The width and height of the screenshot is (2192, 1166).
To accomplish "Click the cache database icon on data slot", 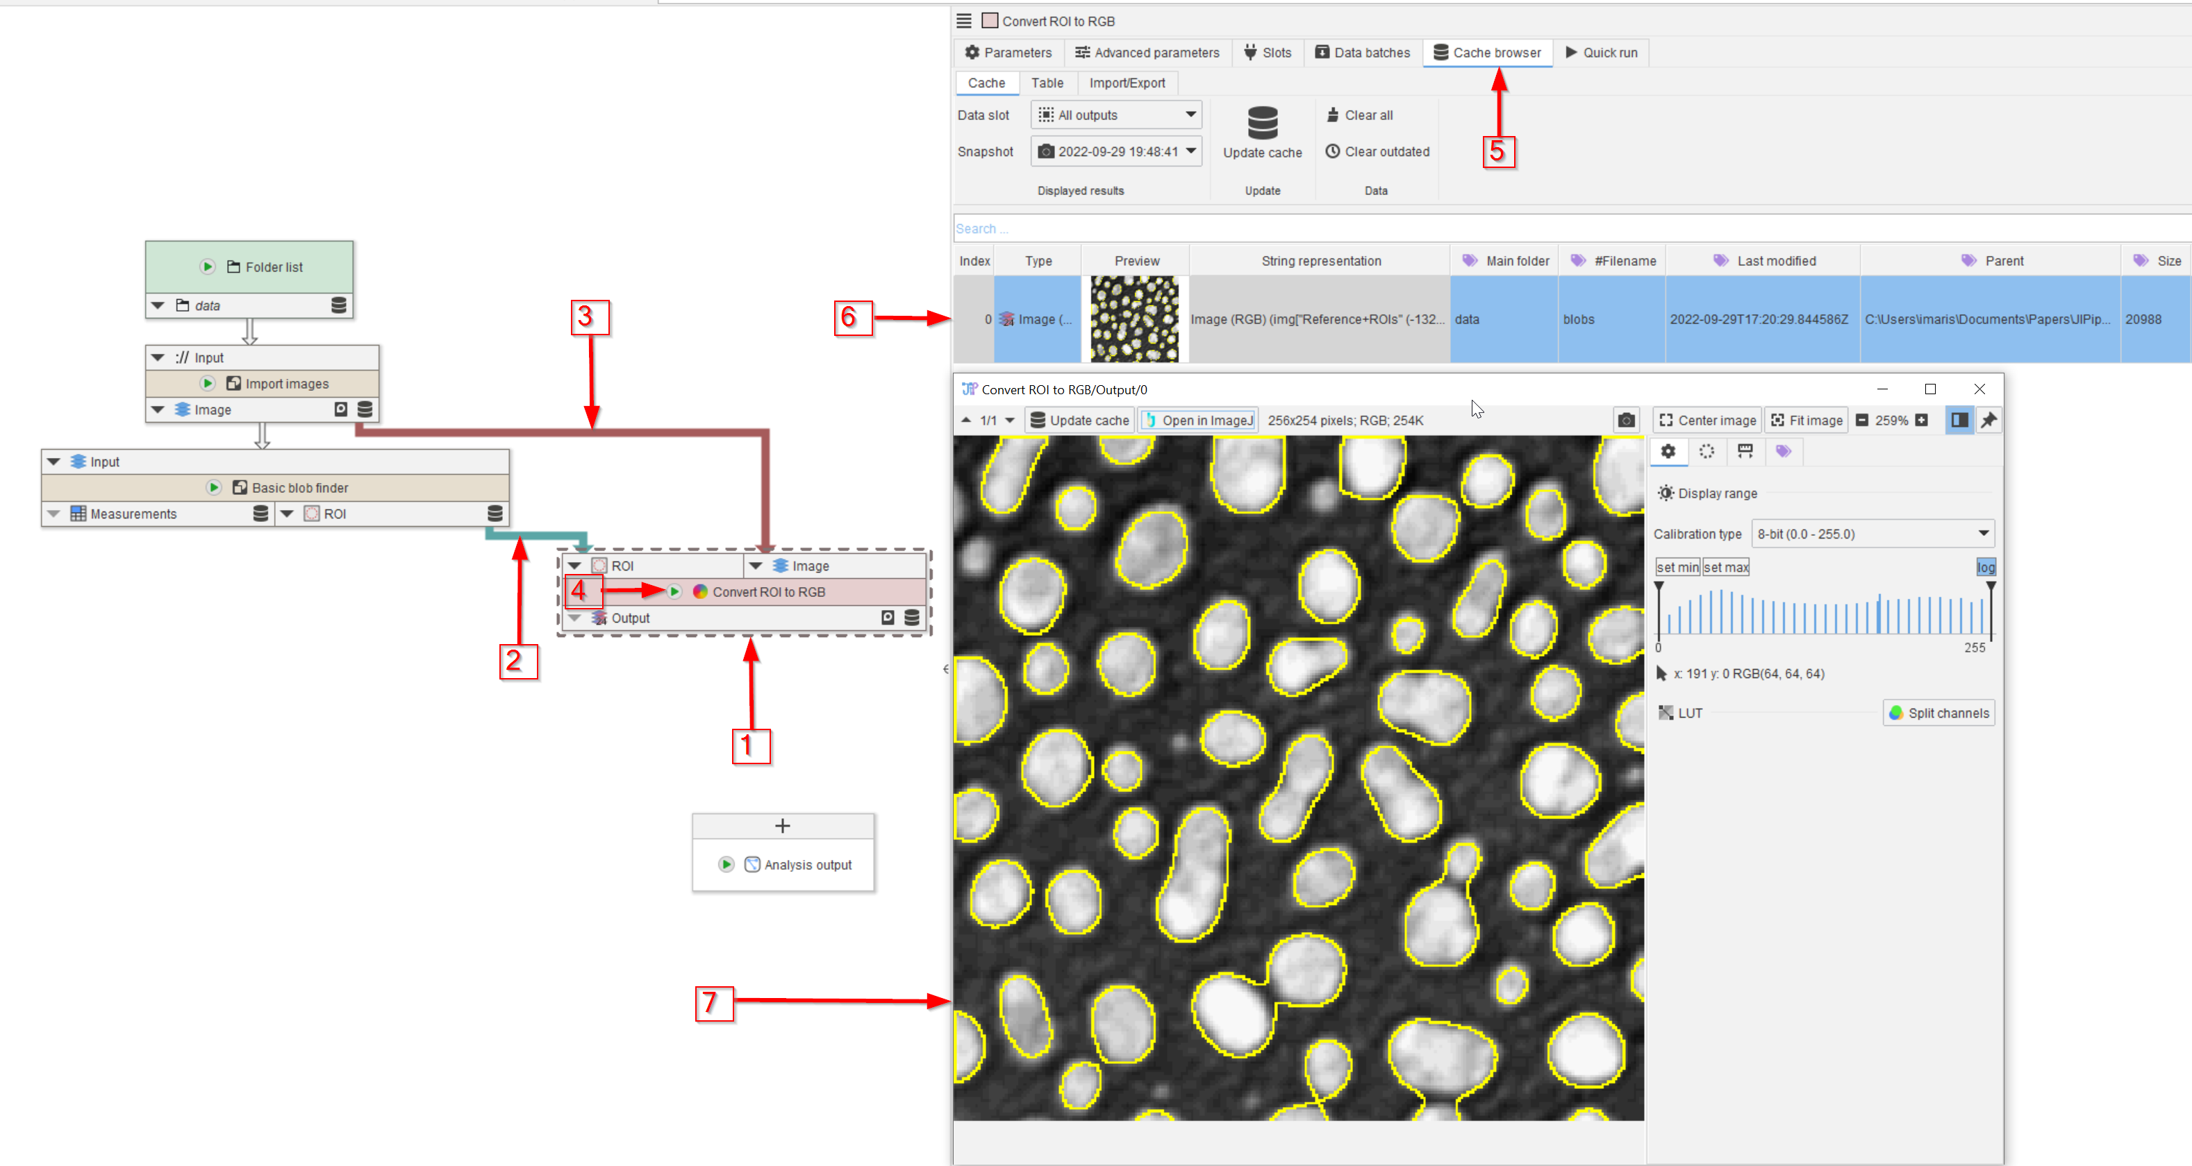I will [339, 305].
